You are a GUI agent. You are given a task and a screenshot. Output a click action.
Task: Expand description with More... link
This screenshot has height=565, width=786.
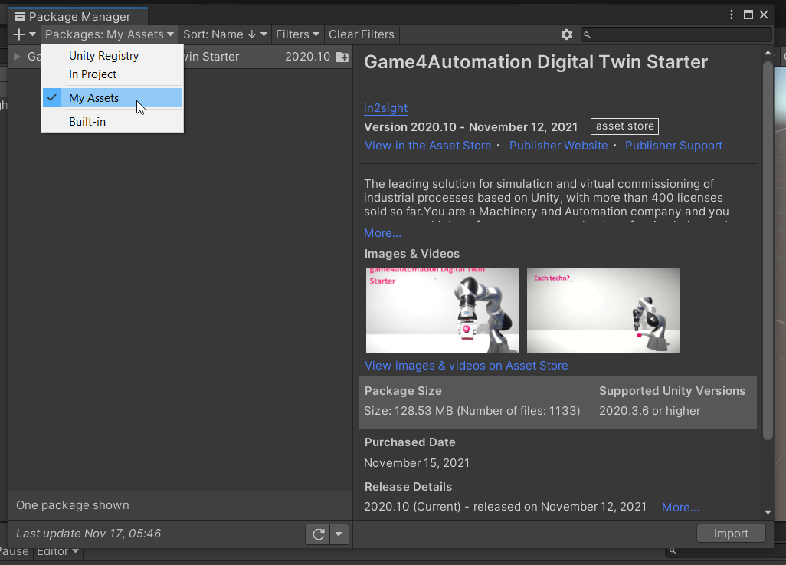382,233
